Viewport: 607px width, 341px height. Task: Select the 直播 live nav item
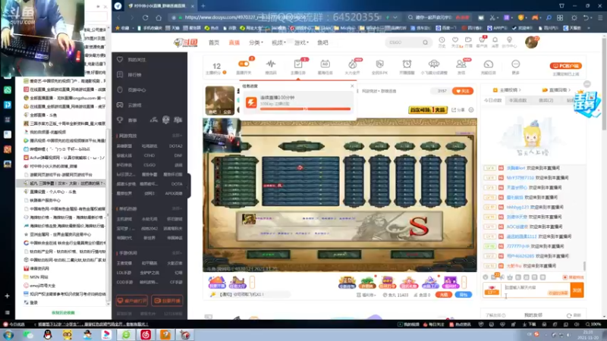234,42
